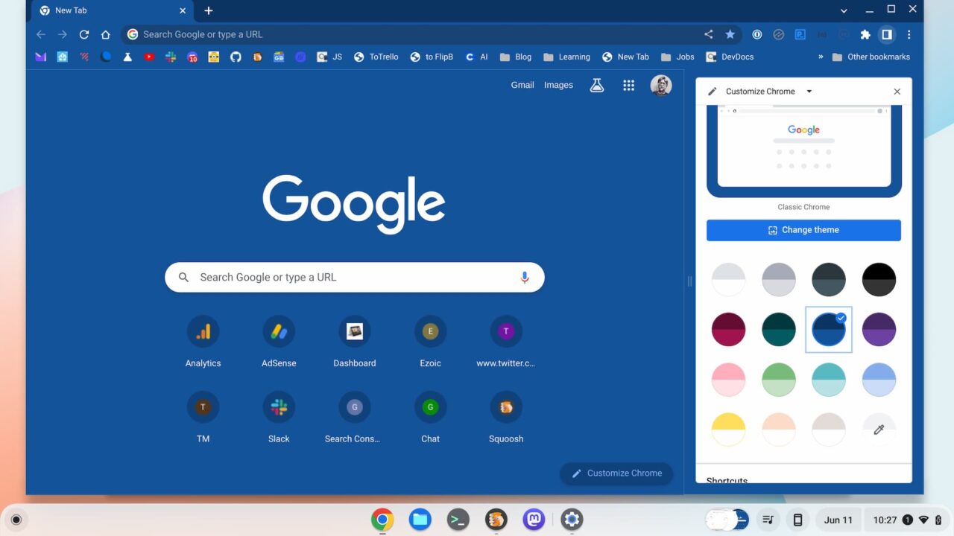Share this page from address bar

coord(709,34)
